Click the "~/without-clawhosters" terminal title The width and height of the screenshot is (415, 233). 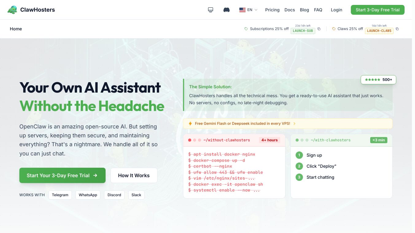(227, 140)
